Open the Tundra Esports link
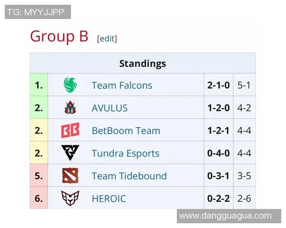The image size is (286, 228). 125,153
